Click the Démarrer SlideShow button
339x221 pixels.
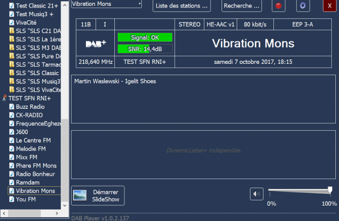click(x=98, y=196)
